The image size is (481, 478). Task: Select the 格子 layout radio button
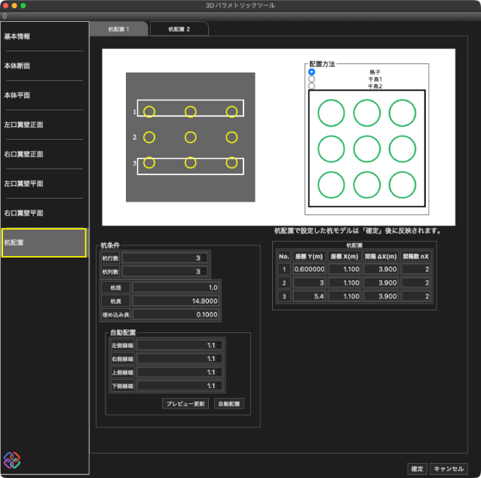coord(311,72)
